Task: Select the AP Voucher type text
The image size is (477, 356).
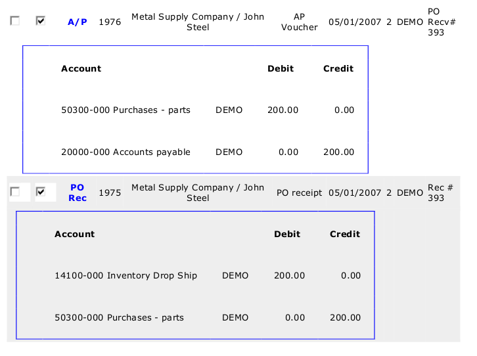Action: click(x=299, y=22)
